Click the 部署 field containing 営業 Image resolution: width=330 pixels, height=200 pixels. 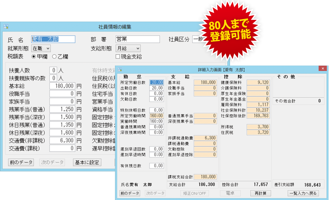pos(137,39)
